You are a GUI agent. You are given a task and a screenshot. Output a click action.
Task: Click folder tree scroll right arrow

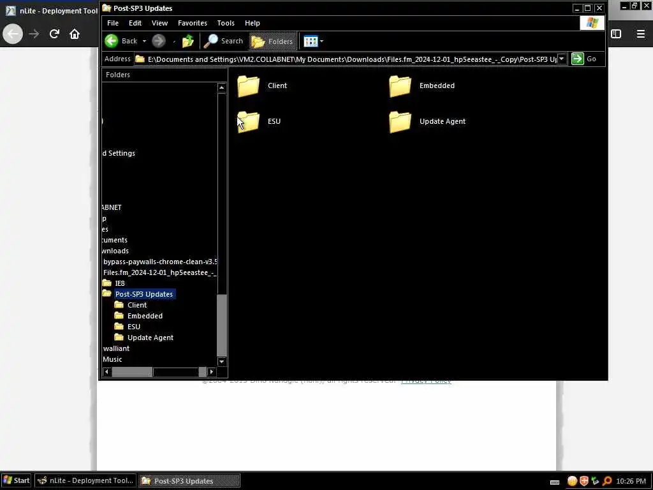coord(212,372)
